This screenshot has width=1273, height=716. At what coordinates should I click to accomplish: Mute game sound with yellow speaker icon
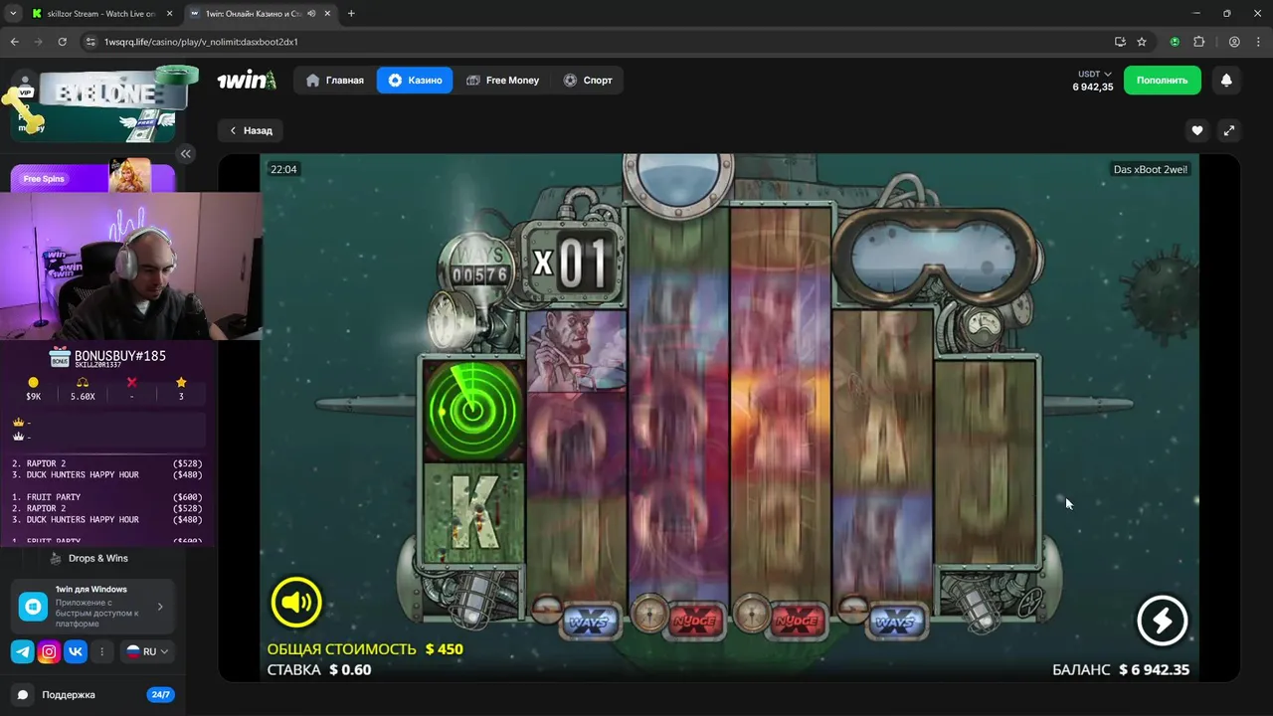[295, 602]
